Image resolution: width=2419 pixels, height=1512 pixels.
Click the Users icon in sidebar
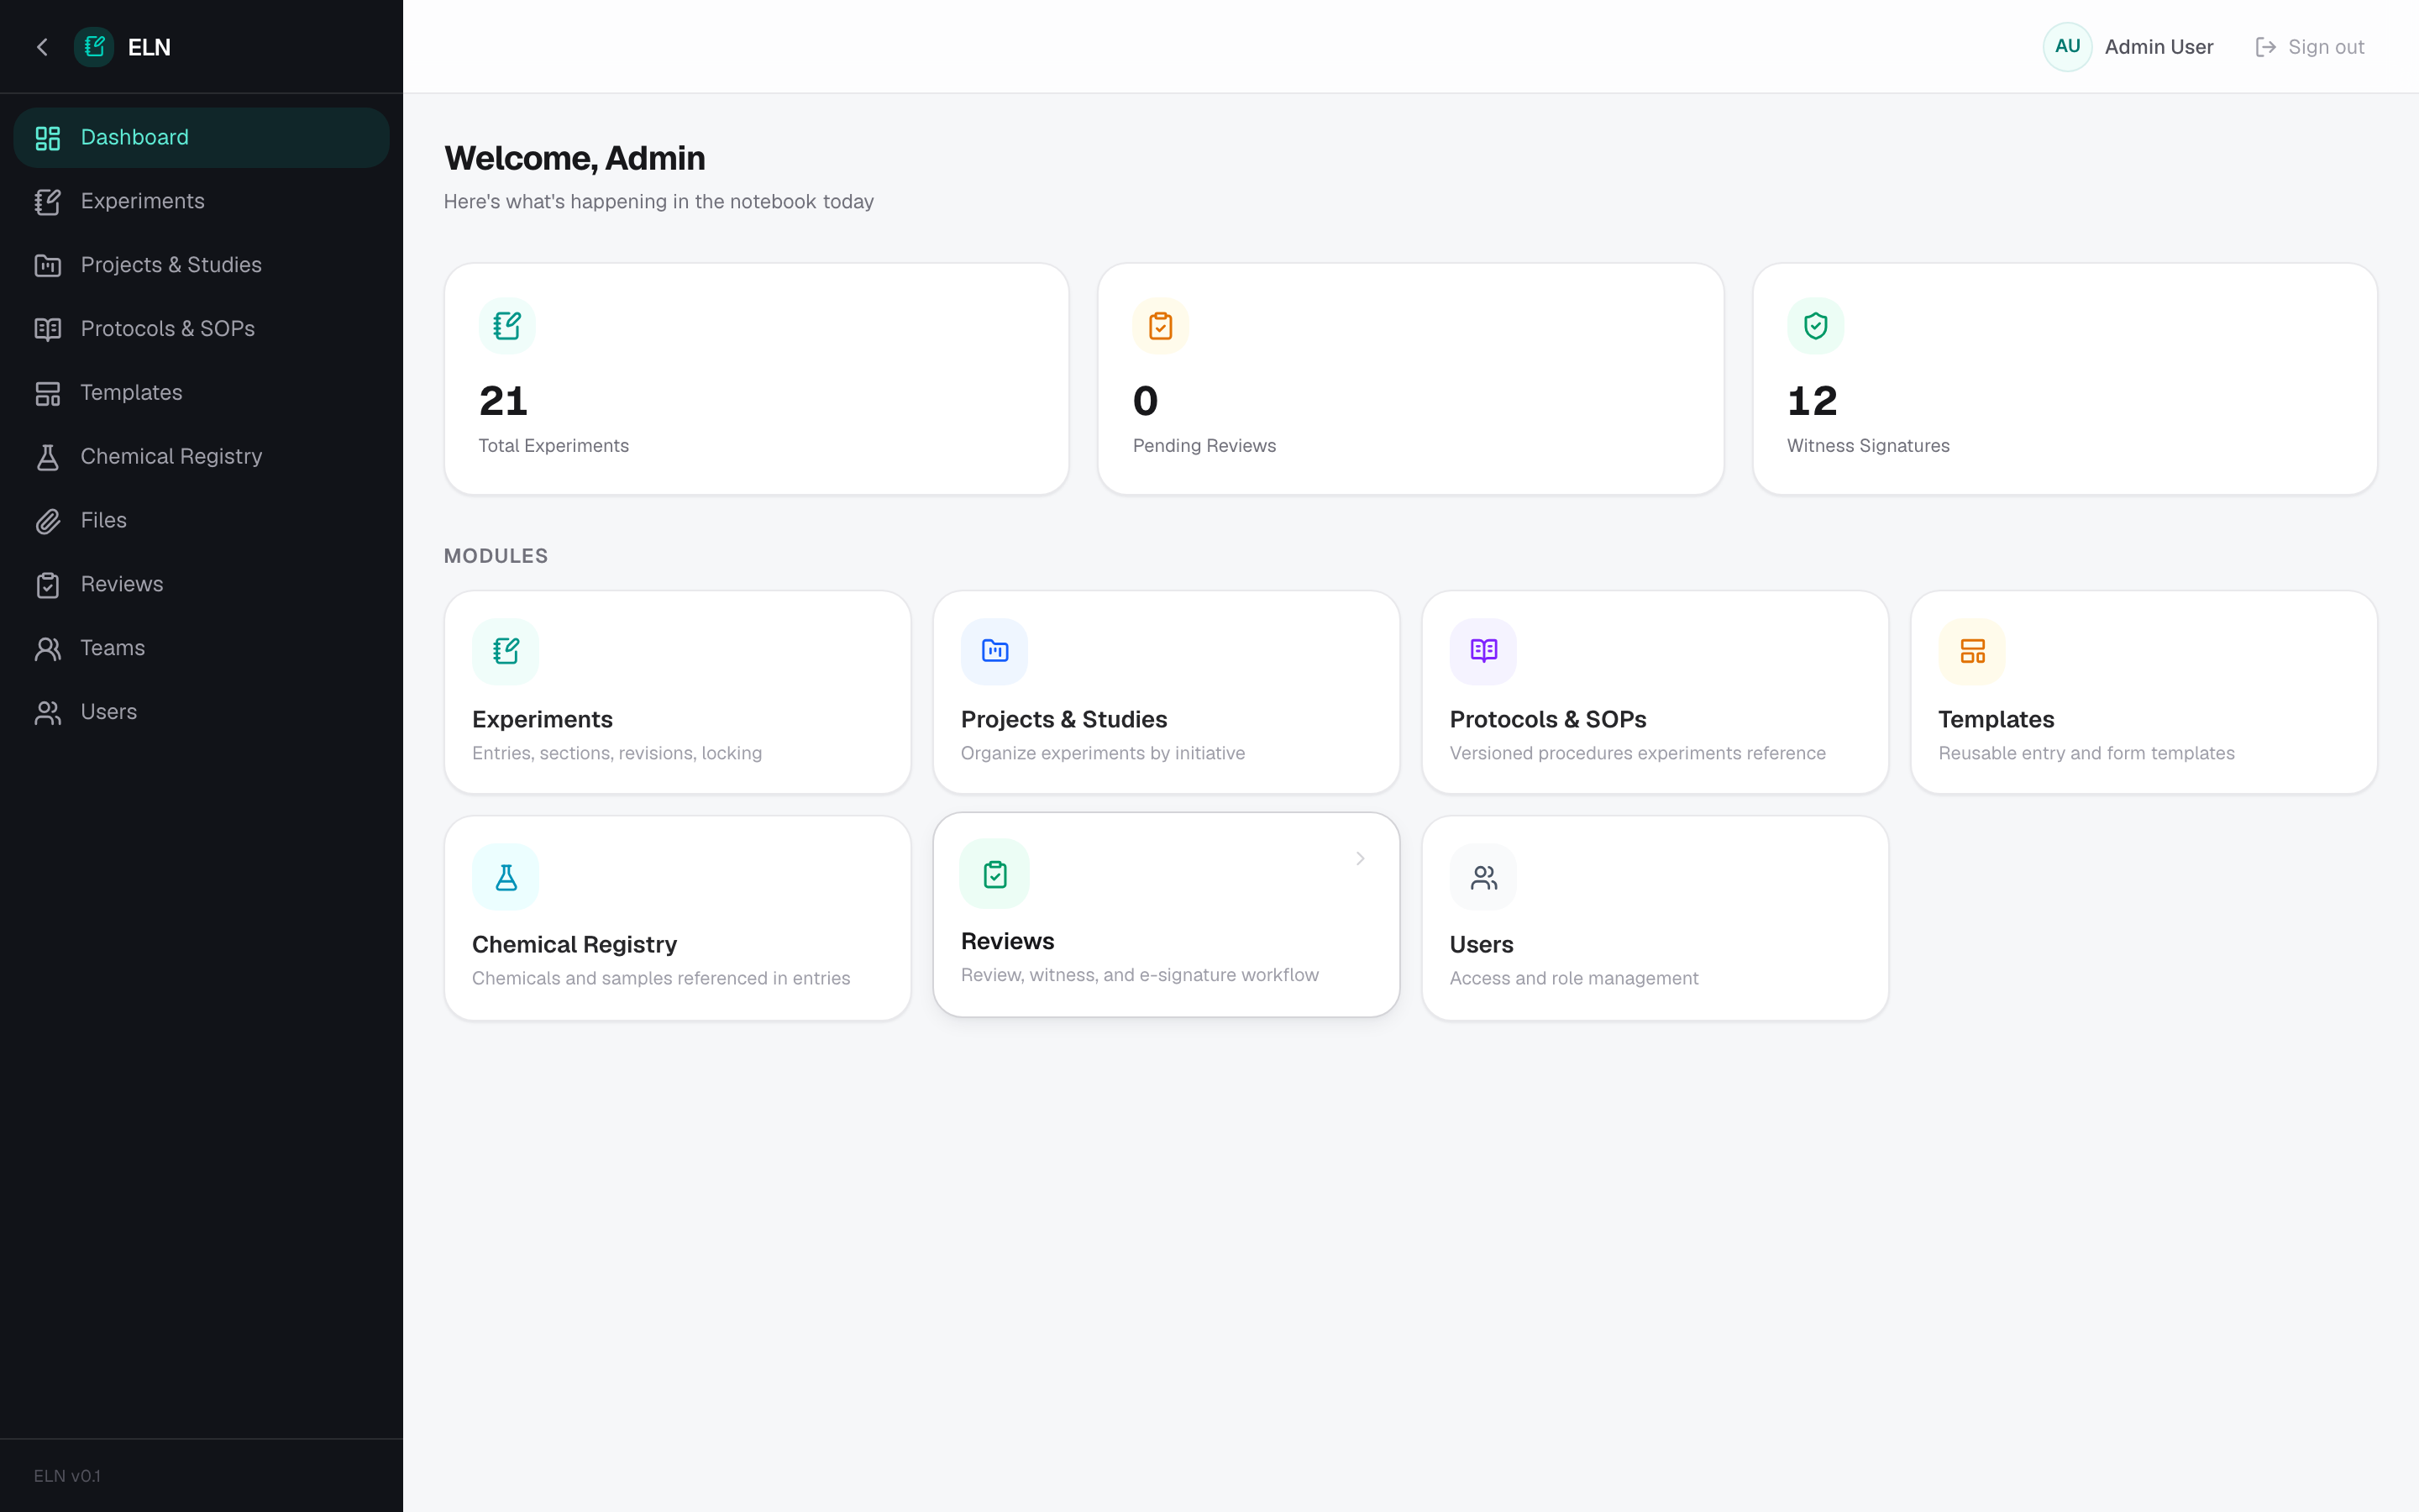pos(48,712)
